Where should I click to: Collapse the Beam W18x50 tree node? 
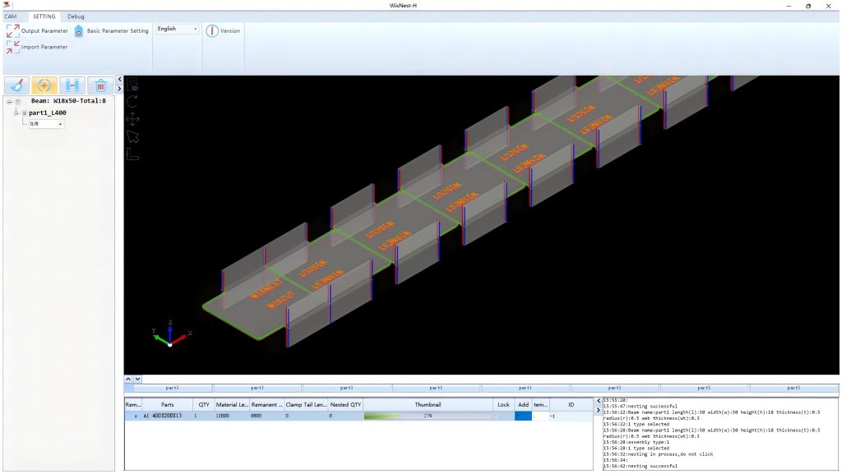click(7, 101)
